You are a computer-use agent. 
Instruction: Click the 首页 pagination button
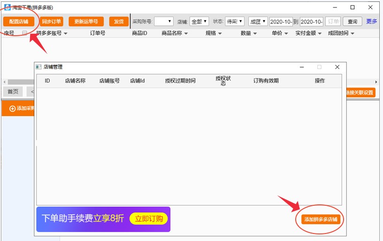pos(13,92)
